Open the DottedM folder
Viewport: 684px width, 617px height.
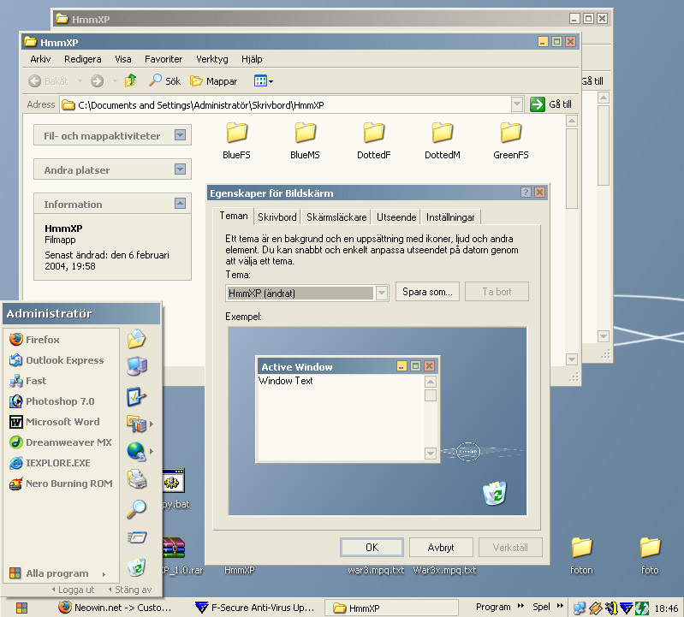coord(443,140)
